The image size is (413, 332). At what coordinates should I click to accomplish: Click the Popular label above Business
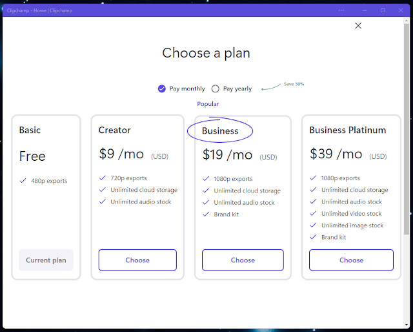click(x=208, y=104)
